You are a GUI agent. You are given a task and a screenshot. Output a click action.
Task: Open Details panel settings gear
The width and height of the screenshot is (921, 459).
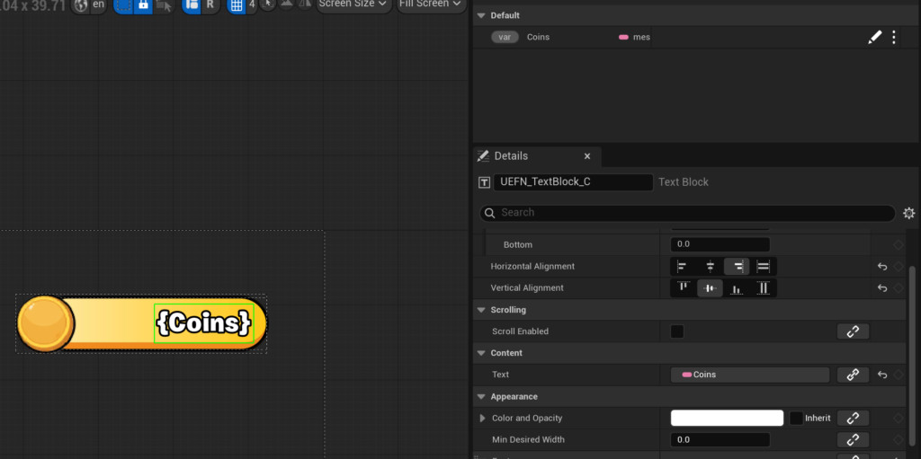tap(908, 213)
